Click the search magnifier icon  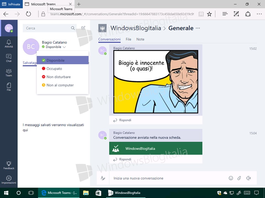tap(73, 28)
